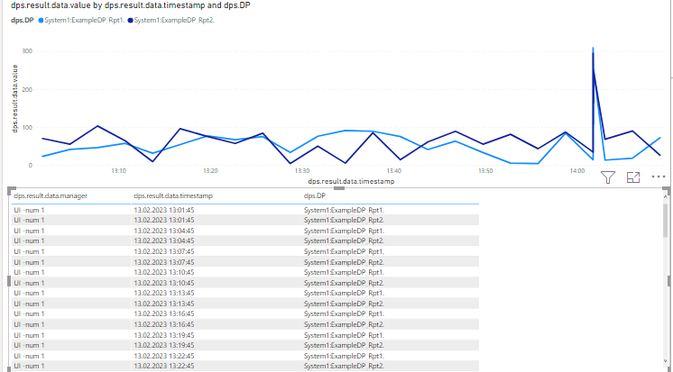Click the dark blue Rpt2. legend marker

coord(129,20)
